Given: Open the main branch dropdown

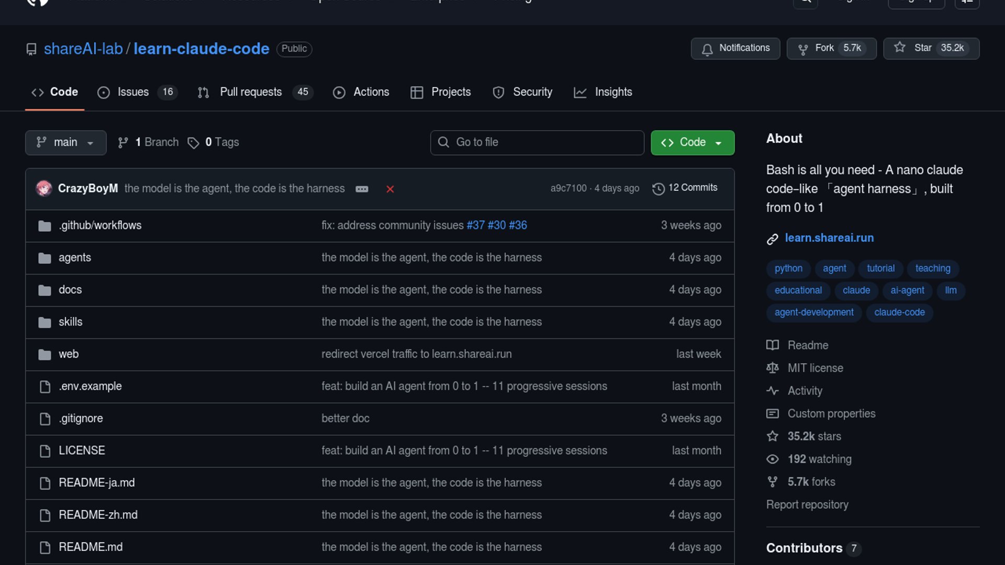Looking at the screenshot, I should (65, 142).
